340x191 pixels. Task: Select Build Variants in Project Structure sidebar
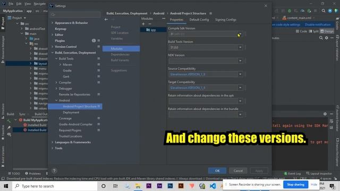[120, 60]
